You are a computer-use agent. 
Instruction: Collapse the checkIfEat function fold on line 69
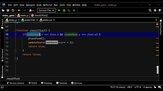[x=16, y=30]
